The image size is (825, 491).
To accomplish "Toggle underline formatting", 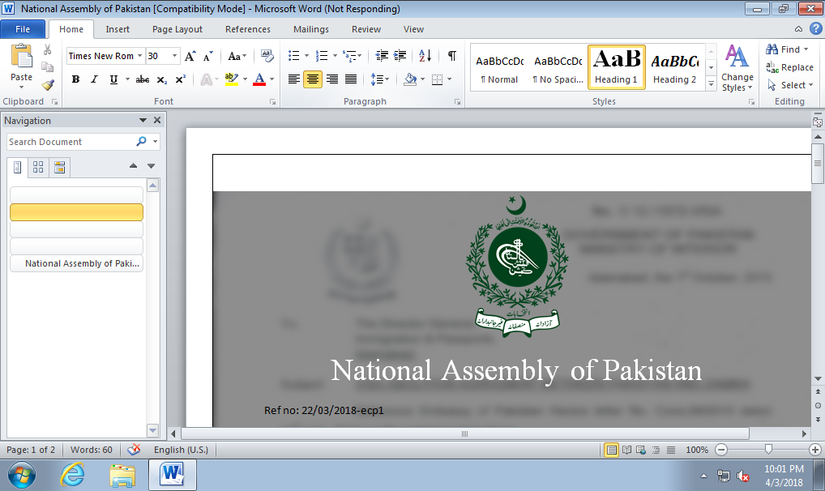I will (113, 79).
